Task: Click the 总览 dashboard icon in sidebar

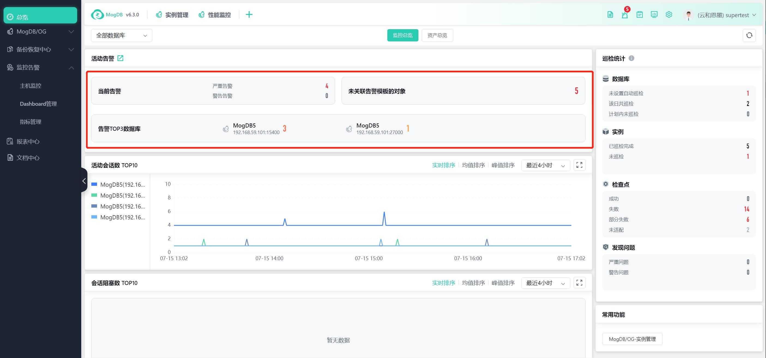Action: click(10, 17)
